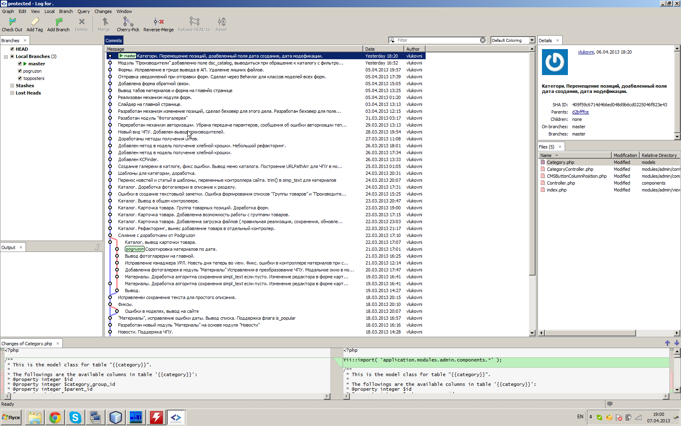Screen dimensions: 681x426
Task: Click the Modification column header
Action: [625, 155]
